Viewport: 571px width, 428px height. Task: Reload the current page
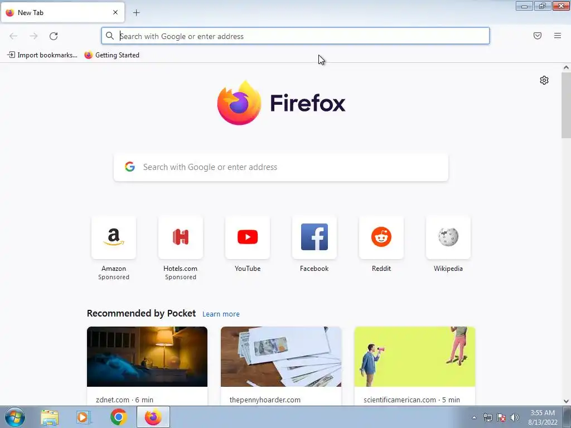coord(54,36)
